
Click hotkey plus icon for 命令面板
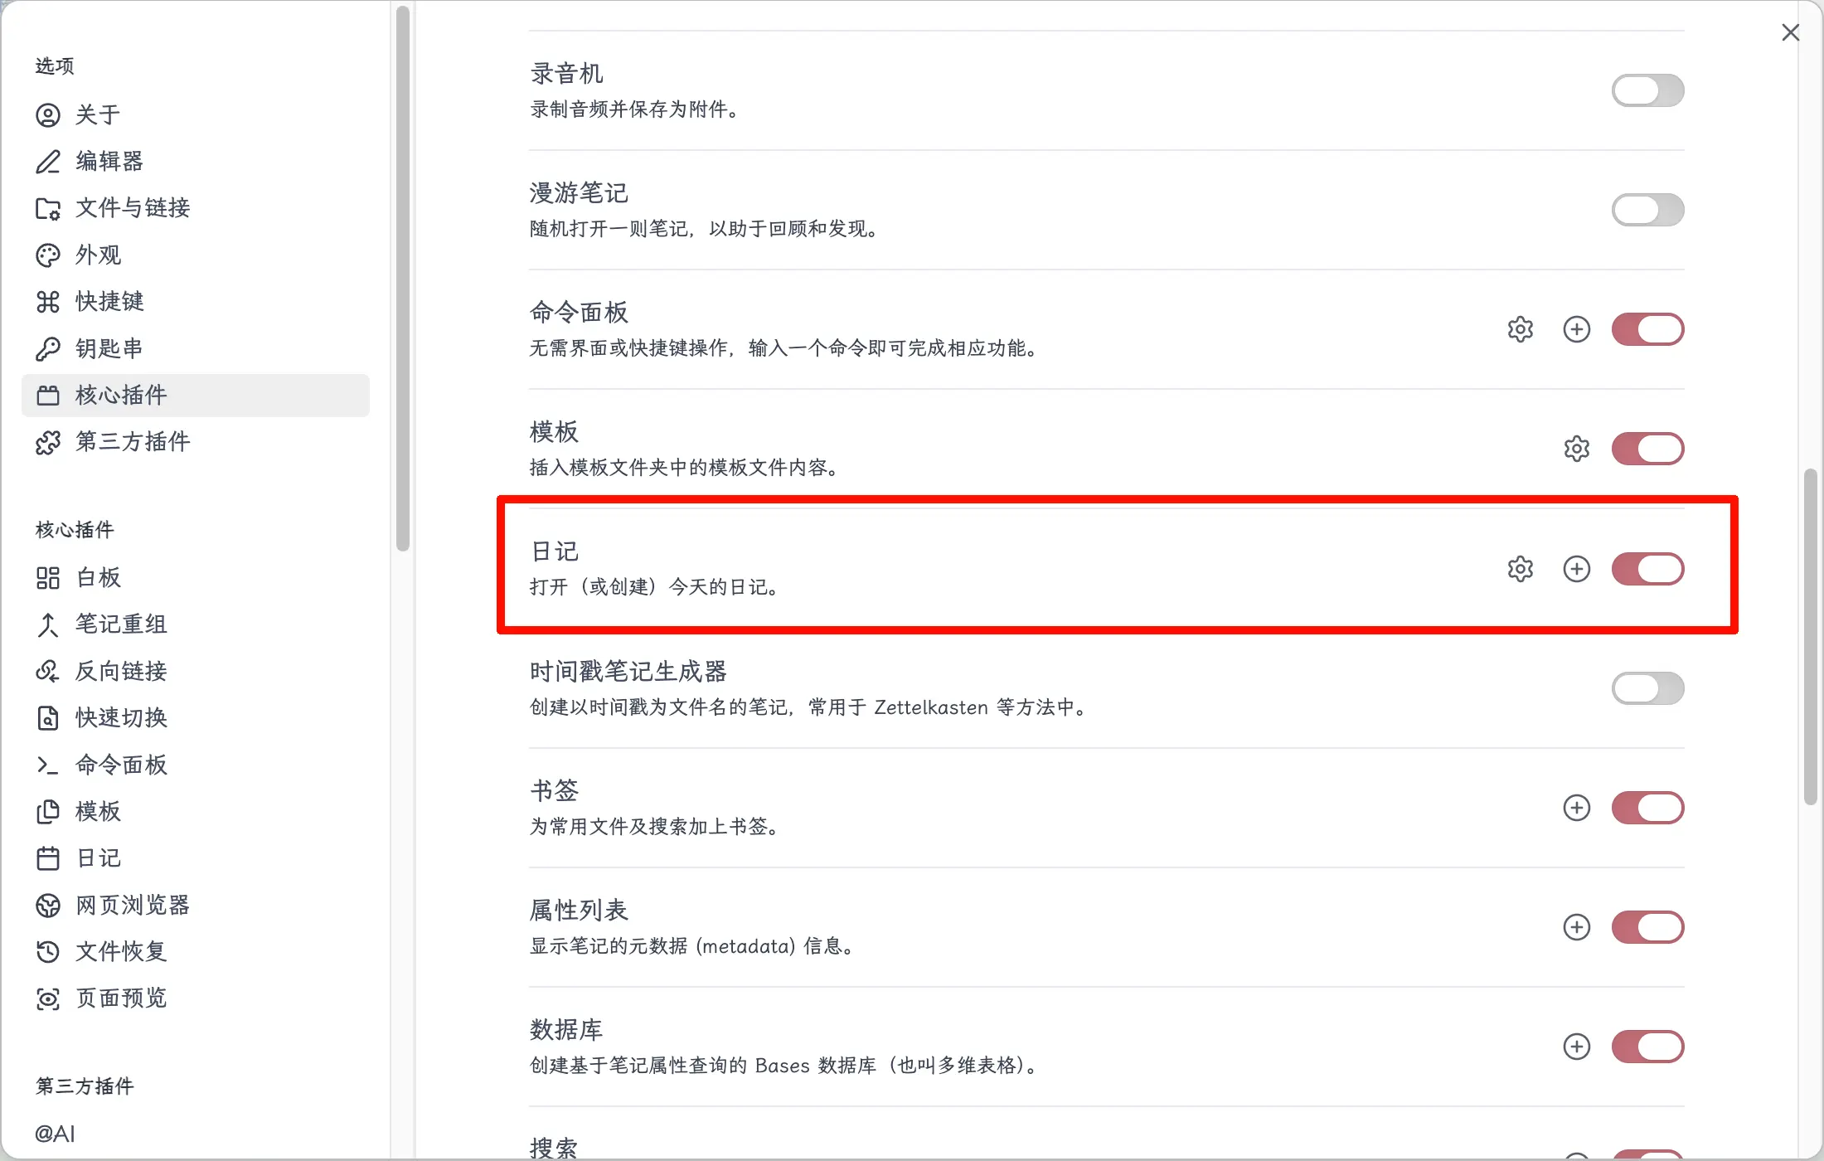[1576, 329]
